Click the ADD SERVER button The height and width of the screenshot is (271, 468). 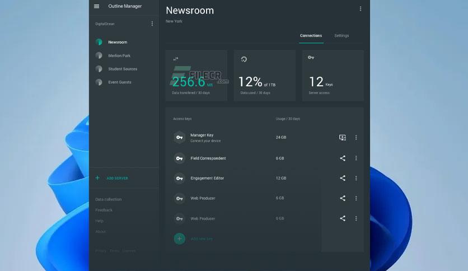point(118,178)
